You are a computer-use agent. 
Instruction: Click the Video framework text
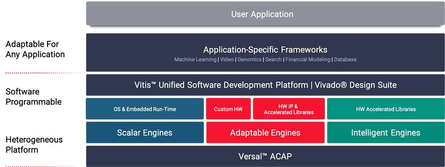coord(227,60)
